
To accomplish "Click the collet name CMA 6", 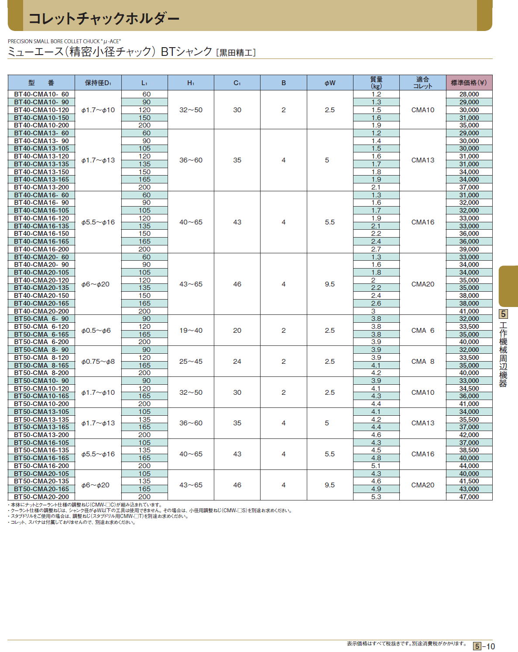I will tap(423, 331).
